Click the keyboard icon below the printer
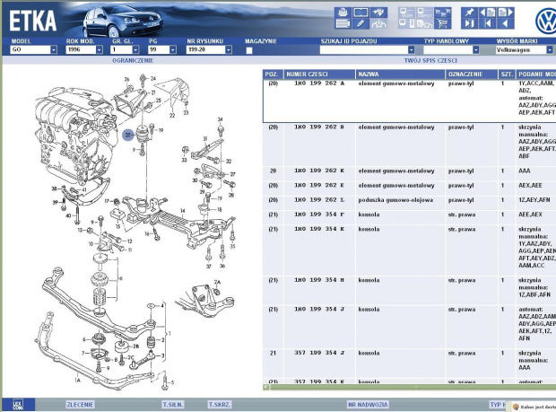Screen dimensions: 556x412 click(x=343, y=23)
